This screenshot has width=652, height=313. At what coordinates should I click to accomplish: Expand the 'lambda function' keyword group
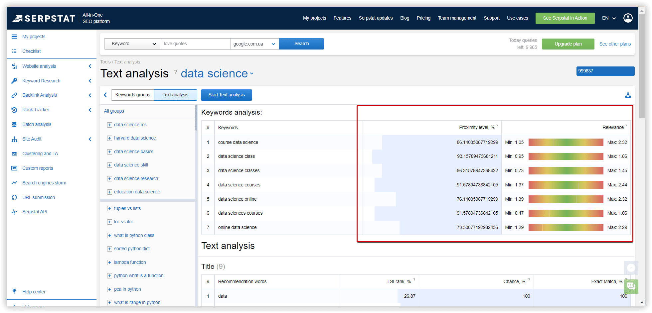109,262
